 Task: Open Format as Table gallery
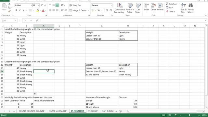130,8
